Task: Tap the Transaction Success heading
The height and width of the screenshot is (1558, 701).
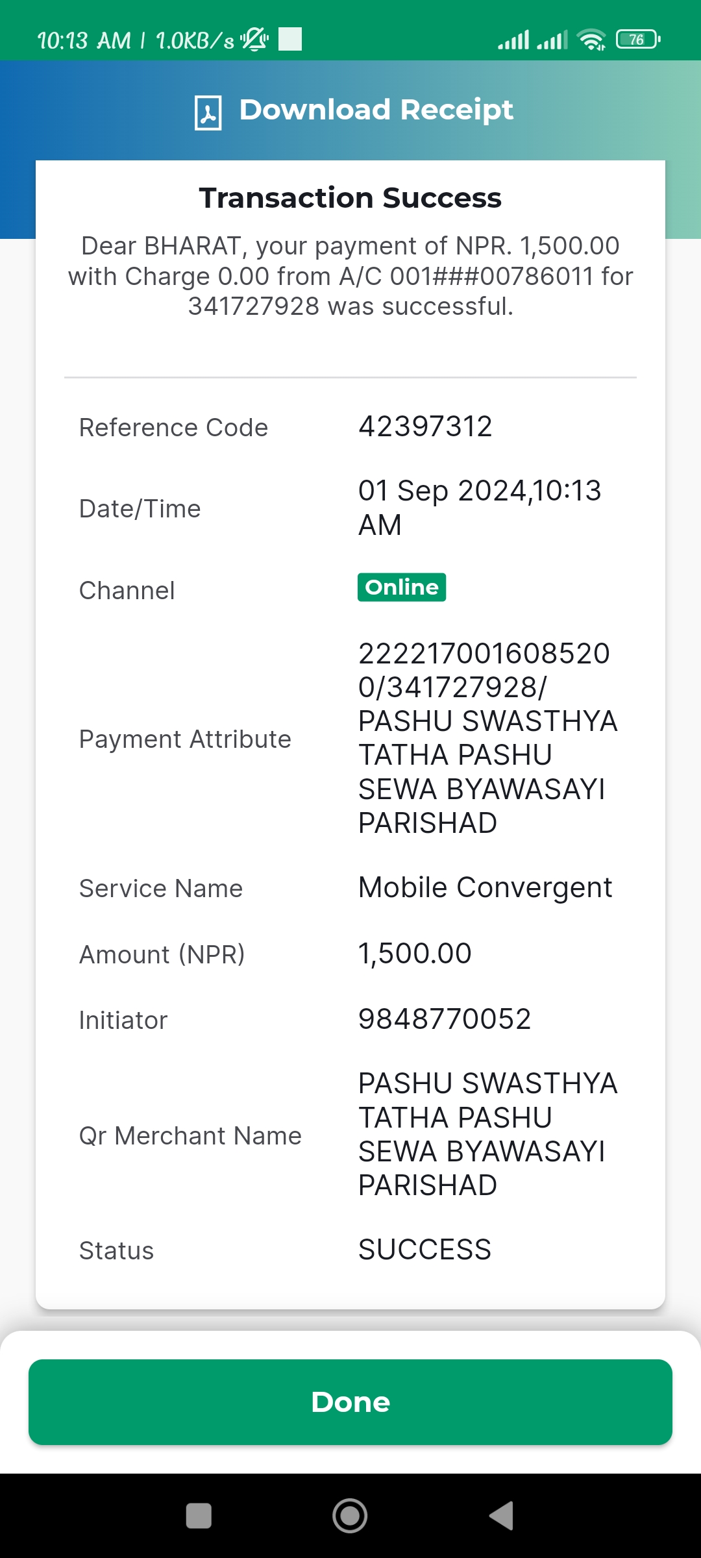Action: click(350, 198)
